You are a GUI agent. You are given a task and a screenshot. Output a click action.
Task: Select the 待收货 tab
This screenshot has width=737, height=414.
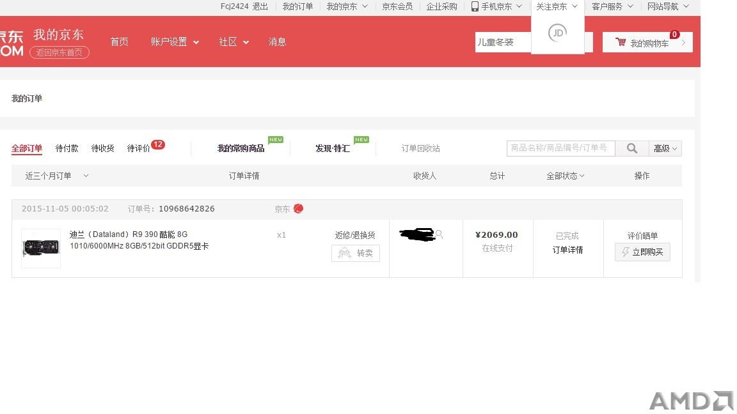[x=102, y=148]
